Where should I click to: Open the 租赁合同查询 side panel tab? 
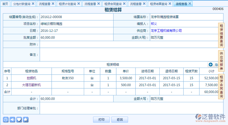coord(221,87)
